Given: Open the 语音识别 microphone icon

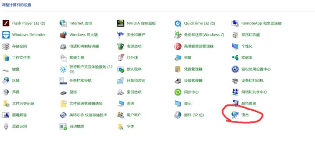Looking at the screenshot, I should tap(6, 127).
